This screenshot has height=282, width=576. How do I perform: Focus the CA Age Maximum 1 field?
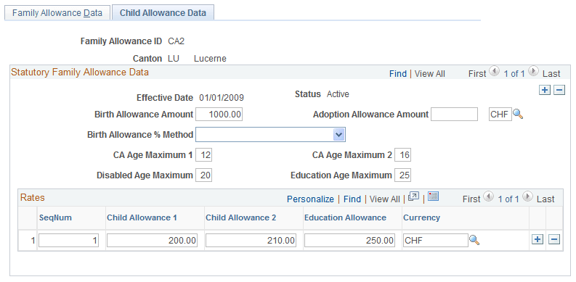coord(204,155)
